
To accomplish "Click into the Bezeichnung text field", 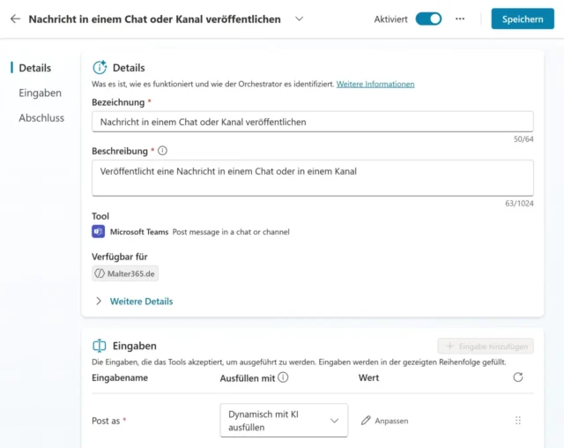I will click(x=312, y=122).
